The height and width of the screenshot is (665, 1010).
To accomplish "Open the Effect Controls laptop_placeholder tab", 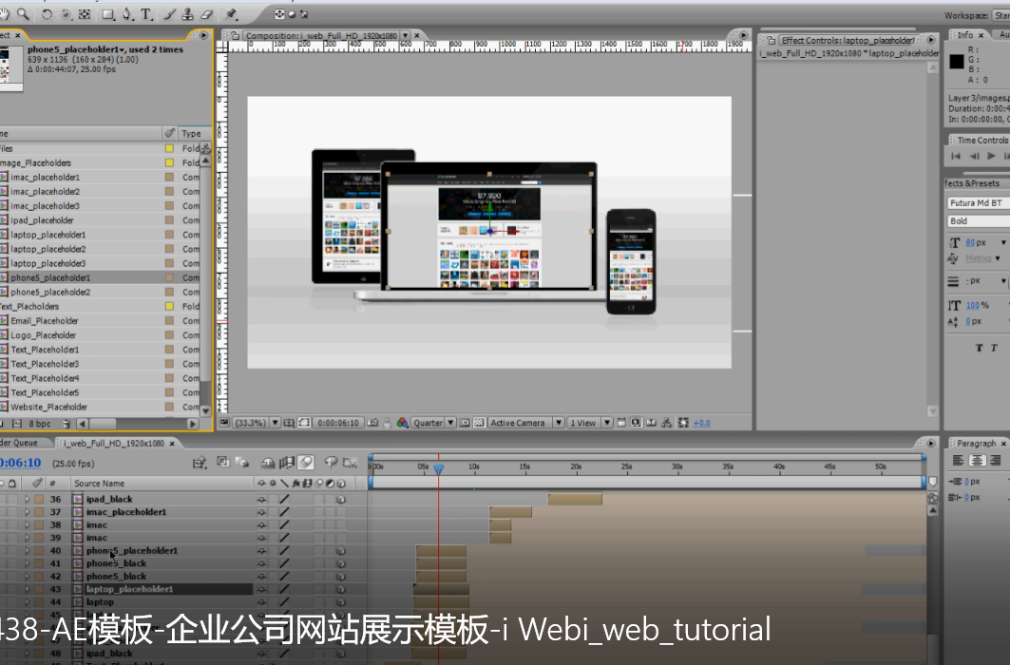I will click(848, 40).
